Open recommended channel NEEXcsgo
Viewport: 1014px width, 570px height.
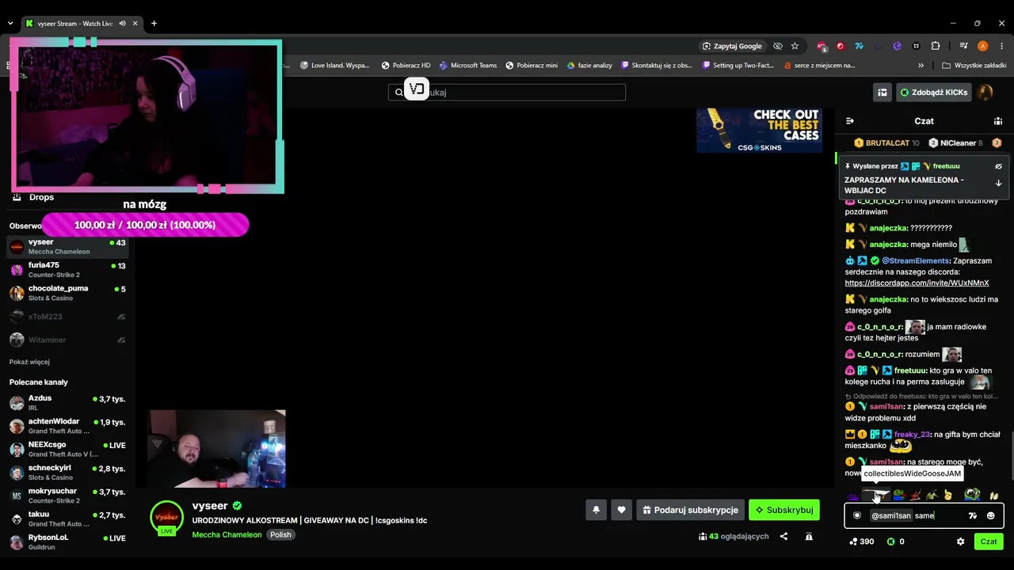tap(67, 449)
